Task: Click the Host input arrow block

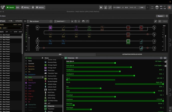Action: 37,27
